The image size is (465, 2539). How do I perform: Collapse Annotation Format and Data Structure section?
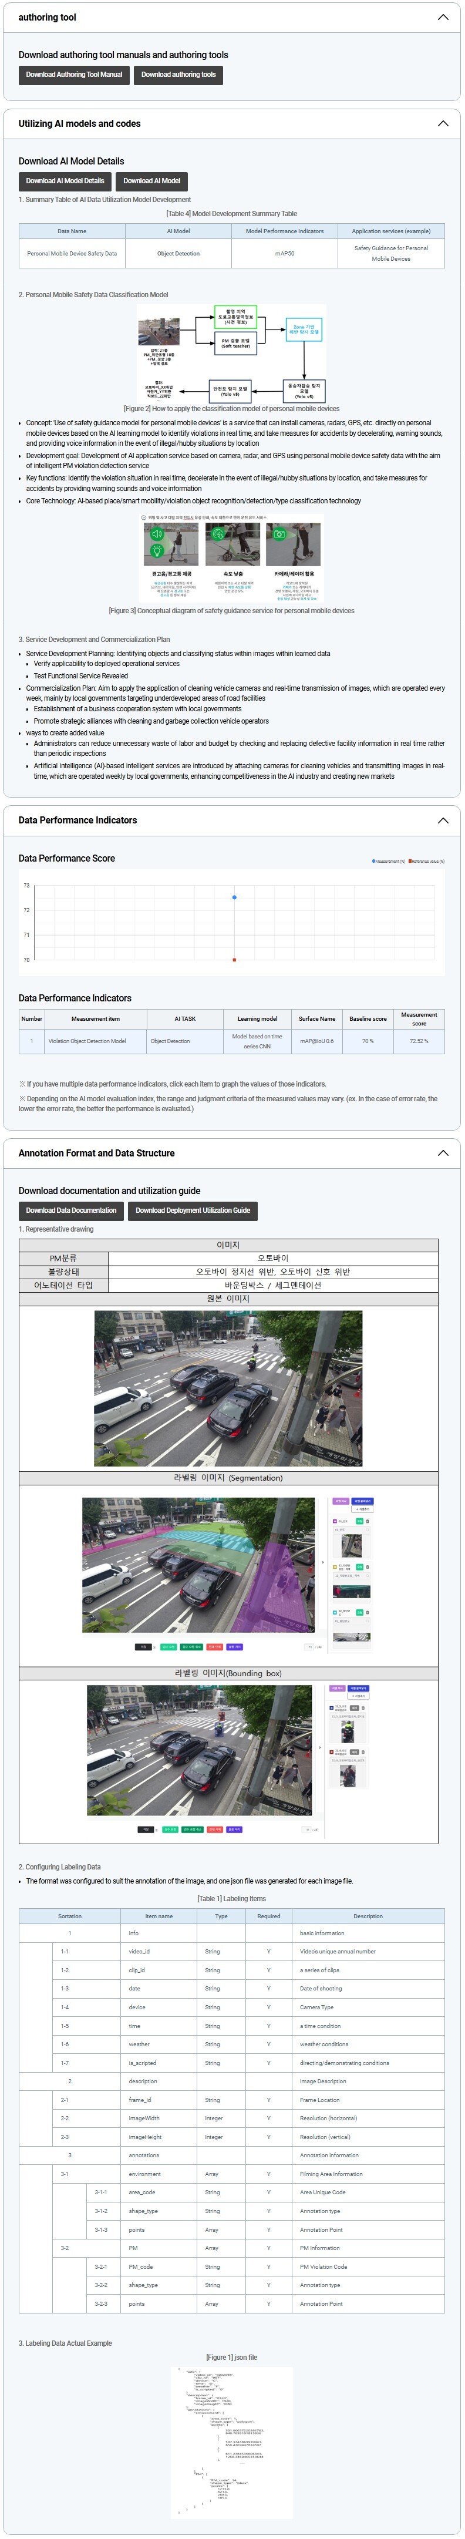[442, 1153]
